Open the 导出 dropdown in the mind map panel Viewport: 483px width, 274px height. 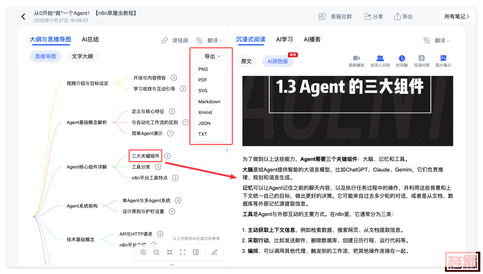[212, 56]
